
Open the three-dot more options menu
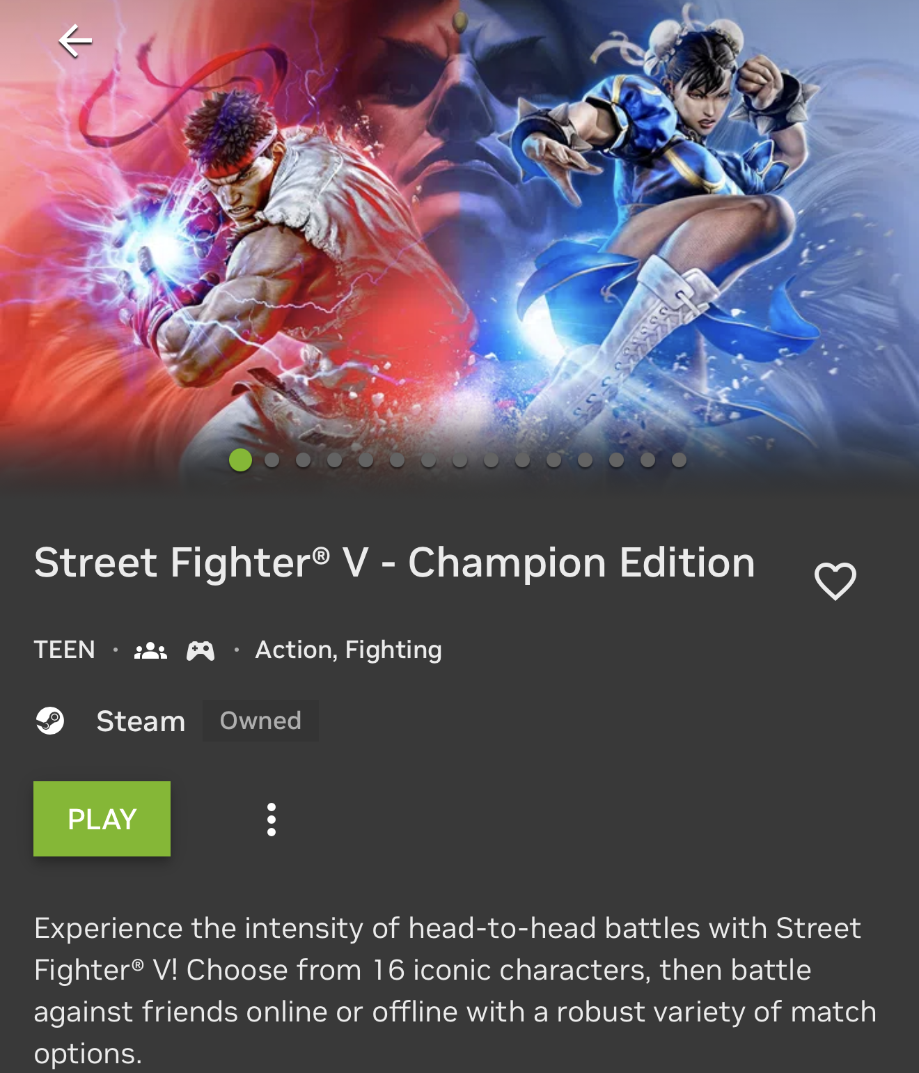click(x=272, y=820)
